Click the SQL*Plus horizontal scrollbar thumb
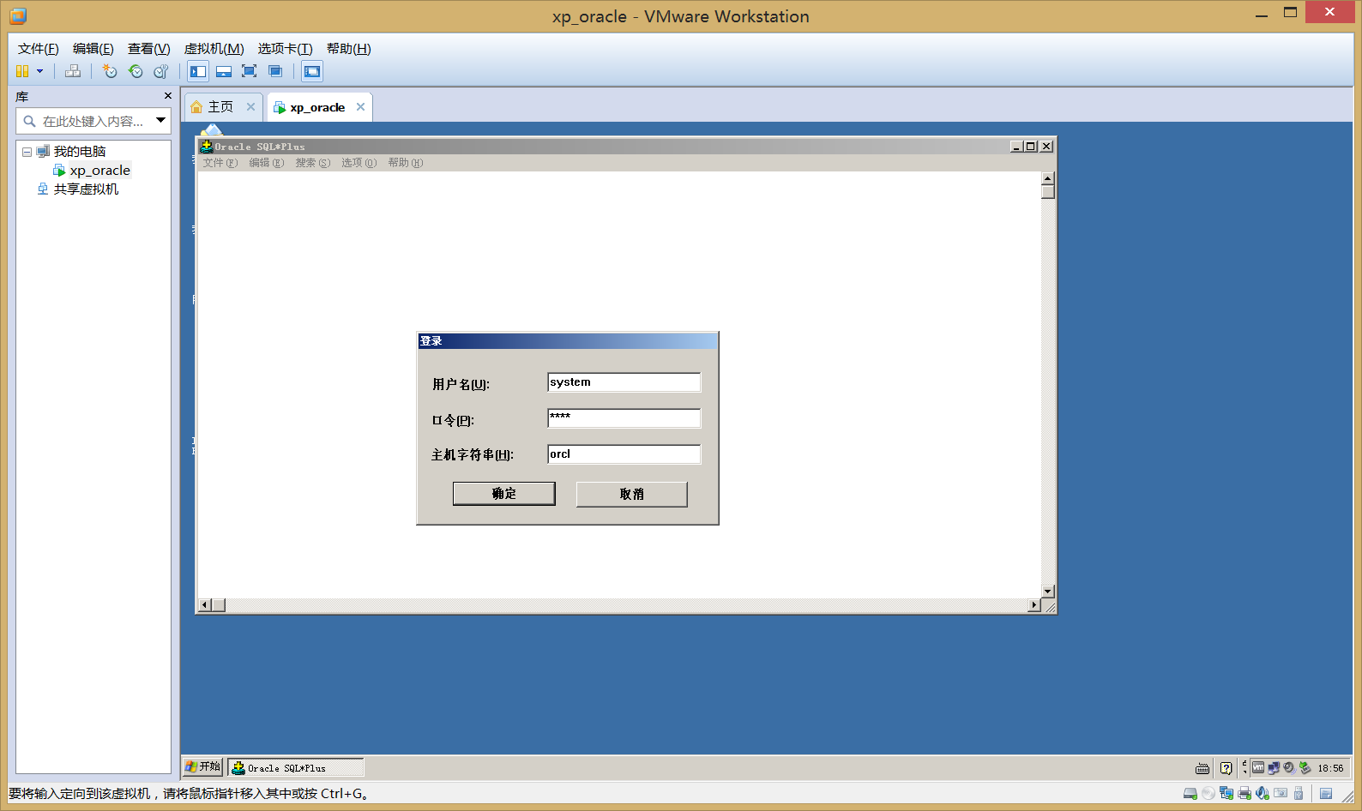 [x=219, y=605]
